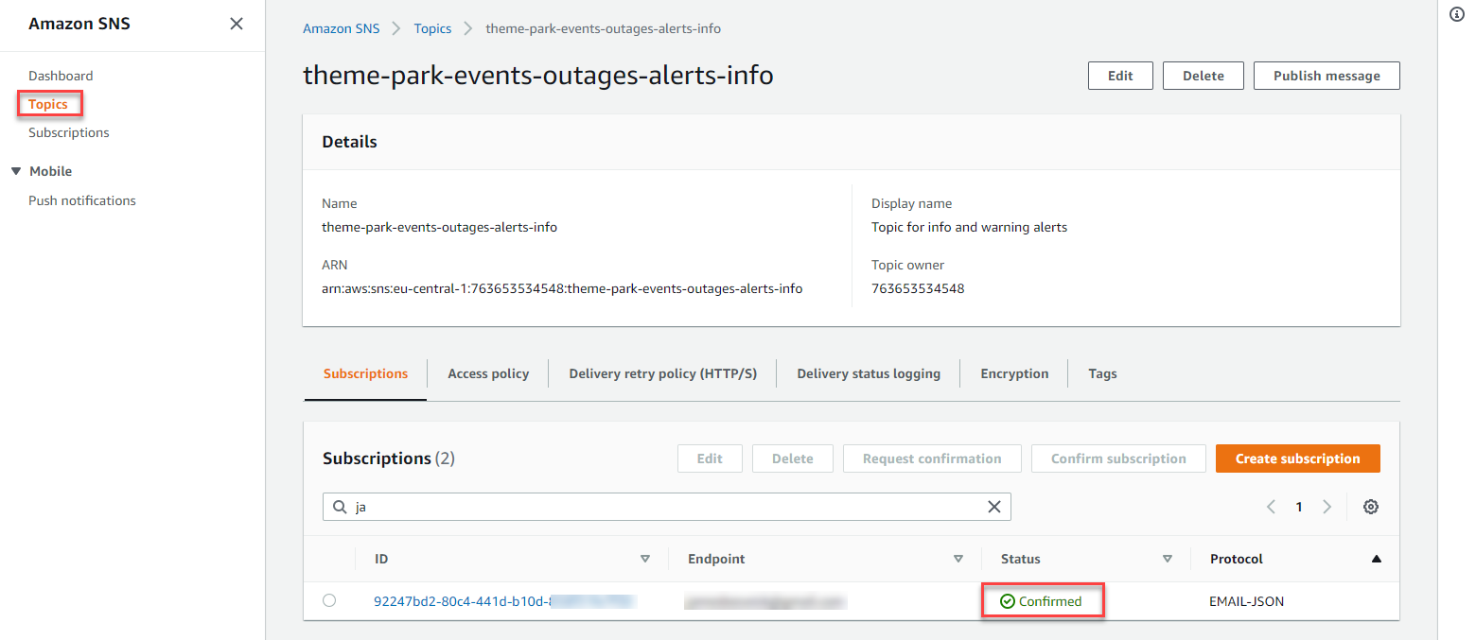This screenshot has width=1476, height=640.
Task: Sort by Status column arrow
Action: (x=1168, y=559)
